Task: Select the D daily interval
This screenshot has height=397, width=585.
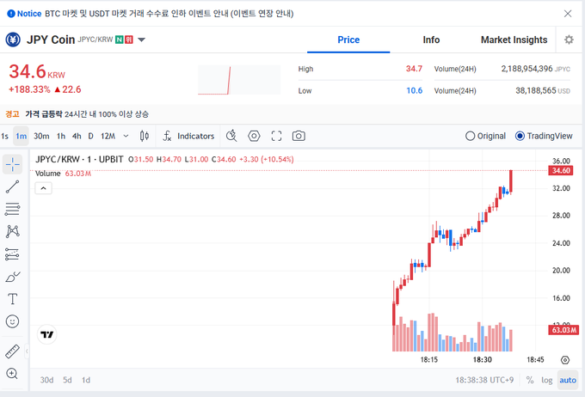Action: click(x=90, y=136)
